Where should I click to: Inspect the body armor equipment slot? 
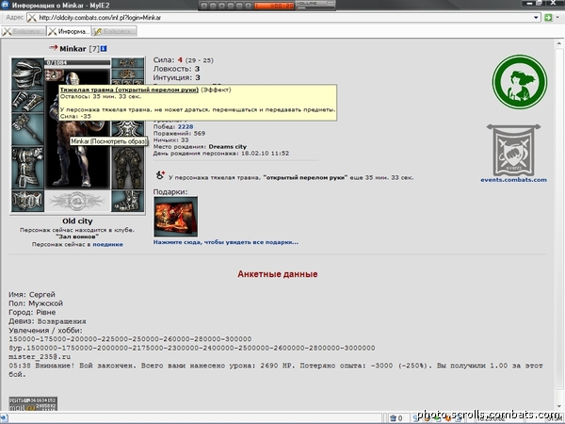[x=27, y=168]
